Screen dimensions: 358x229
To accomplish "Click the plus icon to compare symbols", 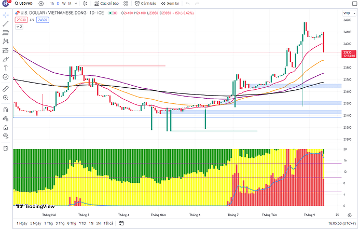I will pos(41,4).
